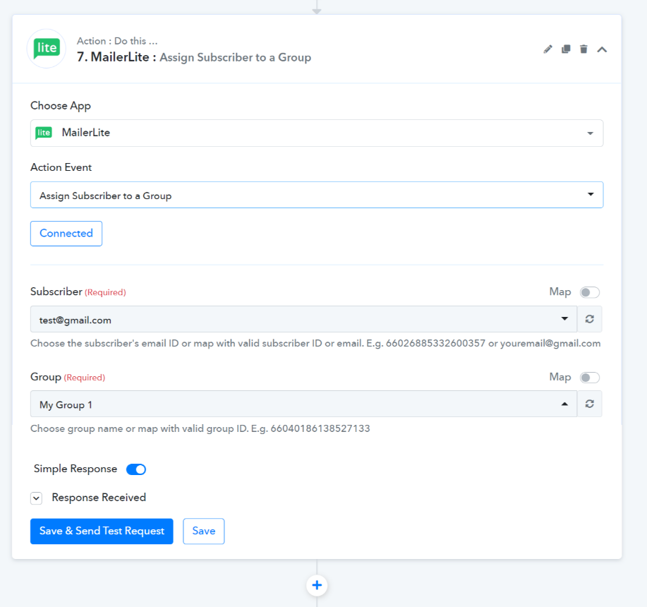
Task: Open the Action Event dropdown
Action: point(317,195)
